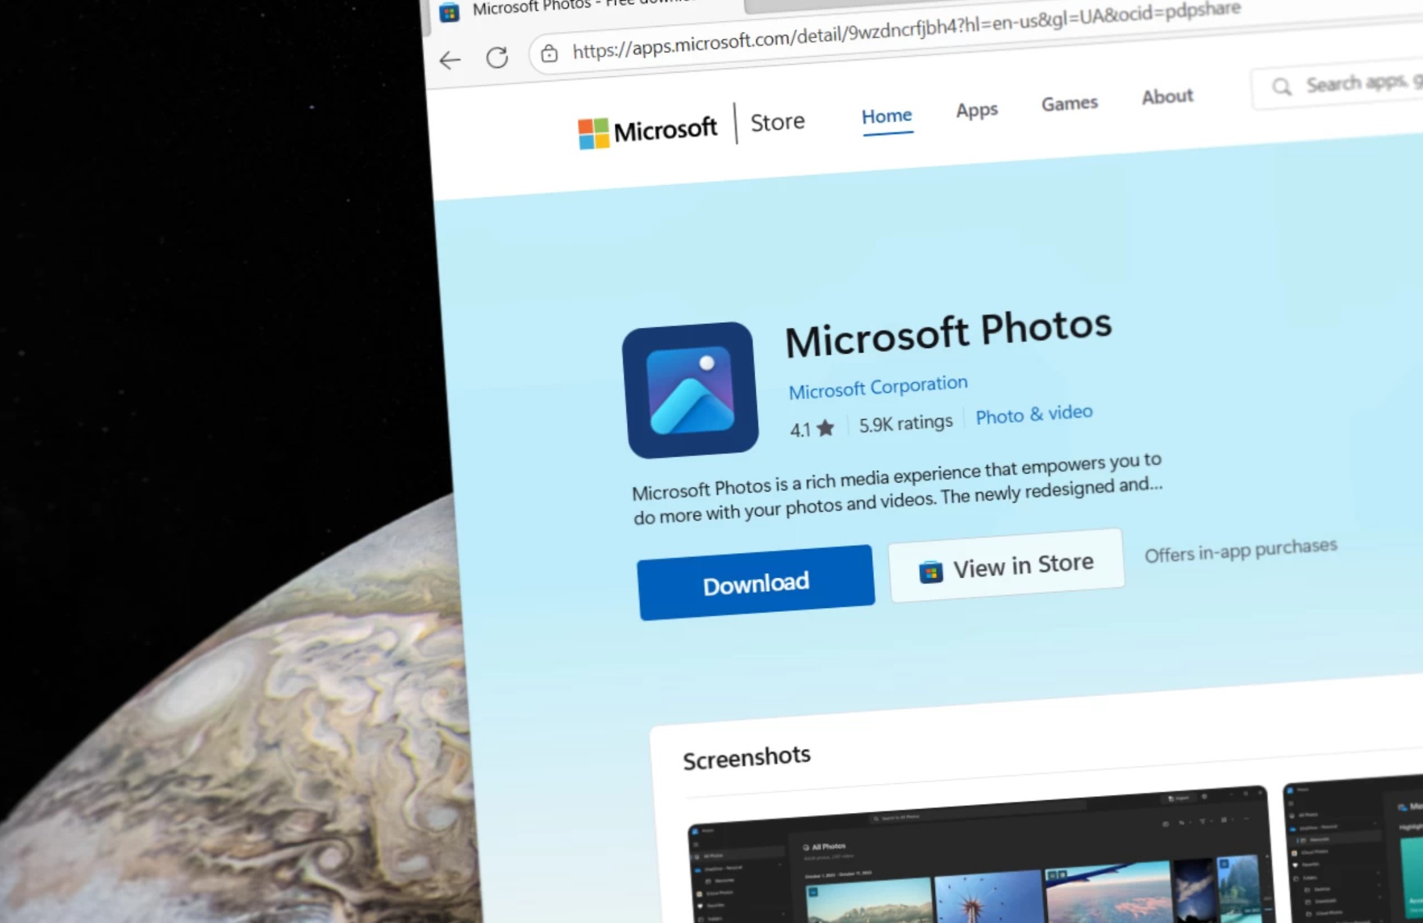Go to the About page

pyautogui.click(x=1166, y=97)
